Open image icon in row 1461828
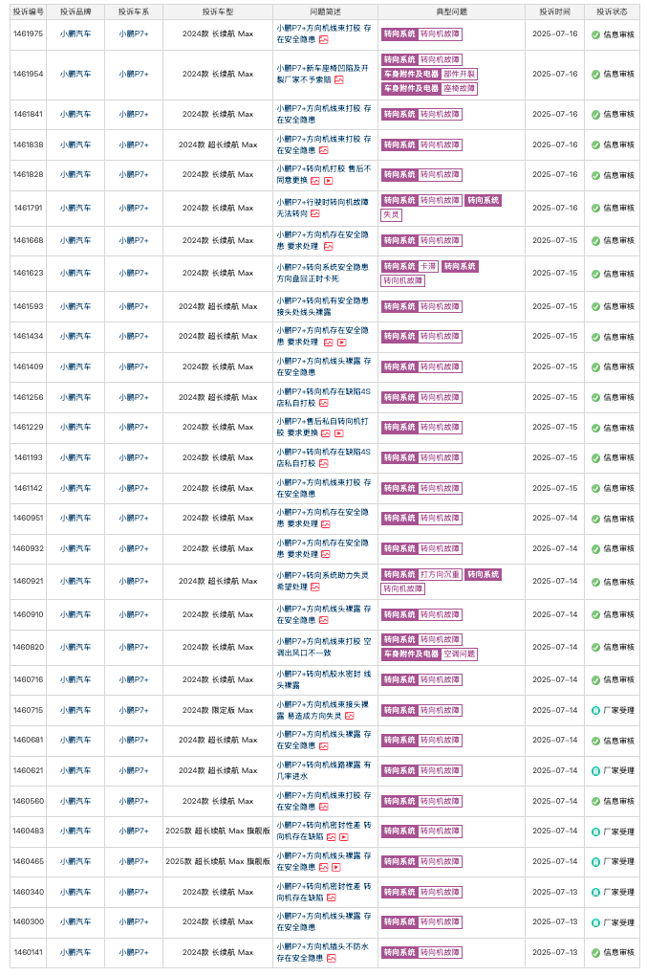The height and width of the screenshot is (976, 647). pos(315,181)
